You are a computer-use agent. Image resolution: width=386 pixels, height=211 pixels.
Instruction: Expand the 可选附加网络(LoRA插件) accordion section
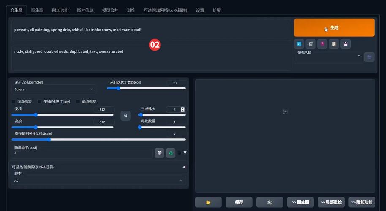click(98, 167)
